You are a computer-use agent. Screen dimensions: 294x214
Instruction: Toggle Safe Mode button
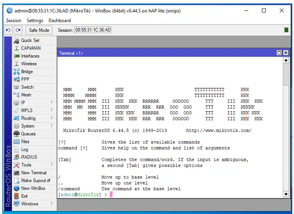[x=39, y=30]
